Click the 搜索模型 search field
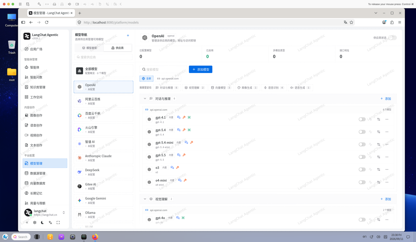416x242 pixels. [x=163, y=69]
